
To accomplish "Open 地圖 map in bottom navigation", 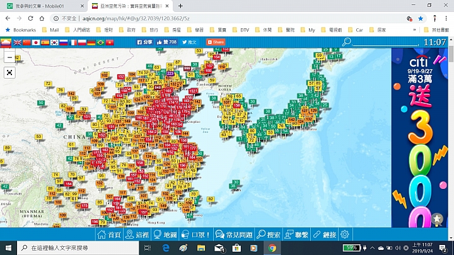I will [165, 234].
